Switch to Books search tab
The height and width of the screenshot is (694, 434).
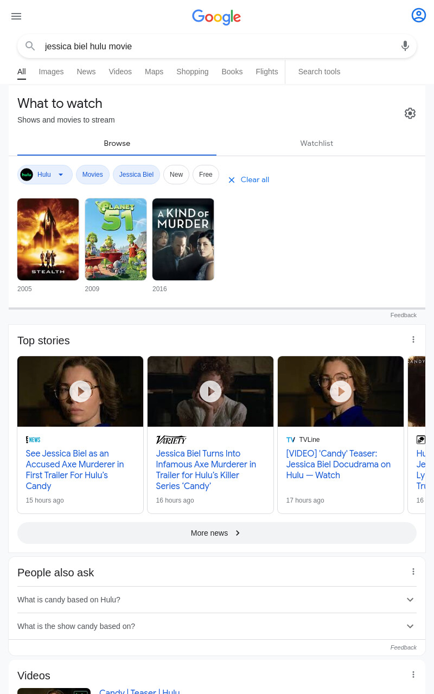(232, 72)
